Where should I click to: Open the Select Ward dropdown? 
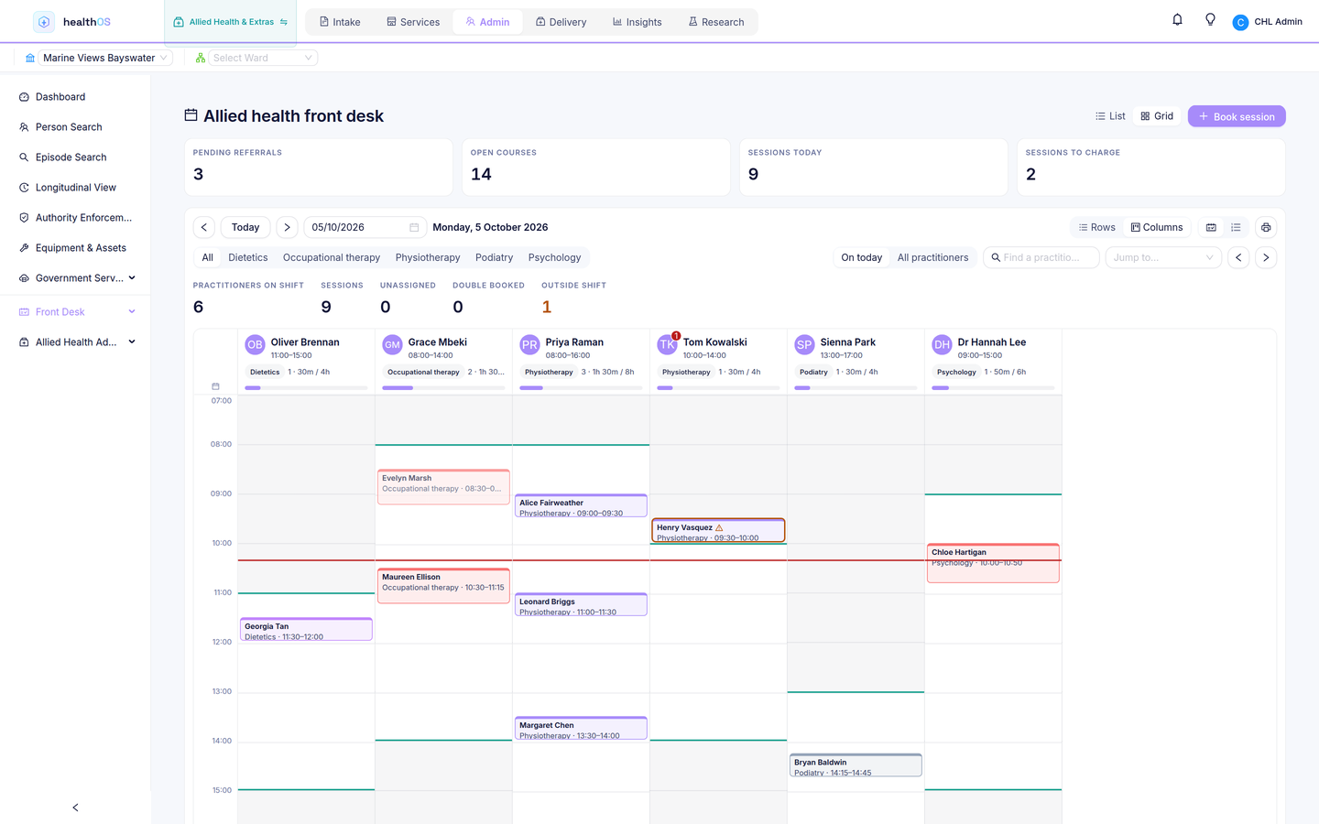[x=263, y=58]
